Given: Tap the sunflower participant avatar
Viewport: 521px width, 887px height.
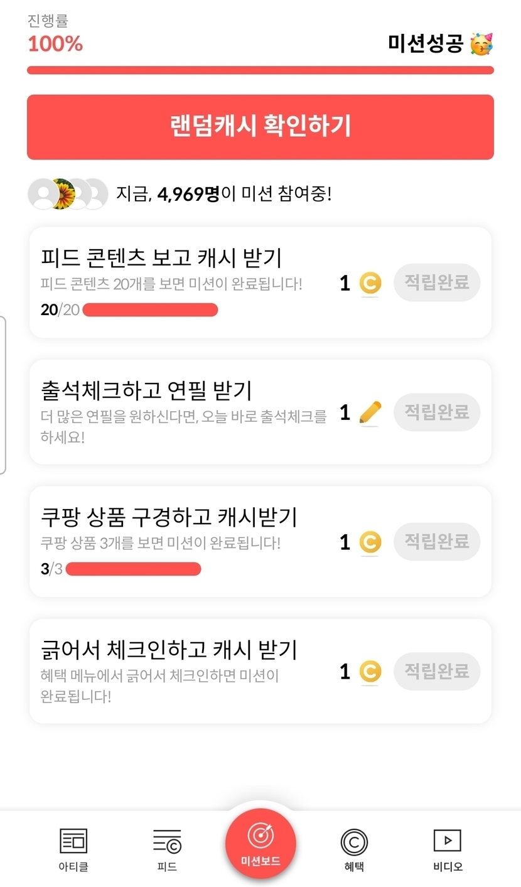Looking at the screenshot, I should (x=63, y=193).
